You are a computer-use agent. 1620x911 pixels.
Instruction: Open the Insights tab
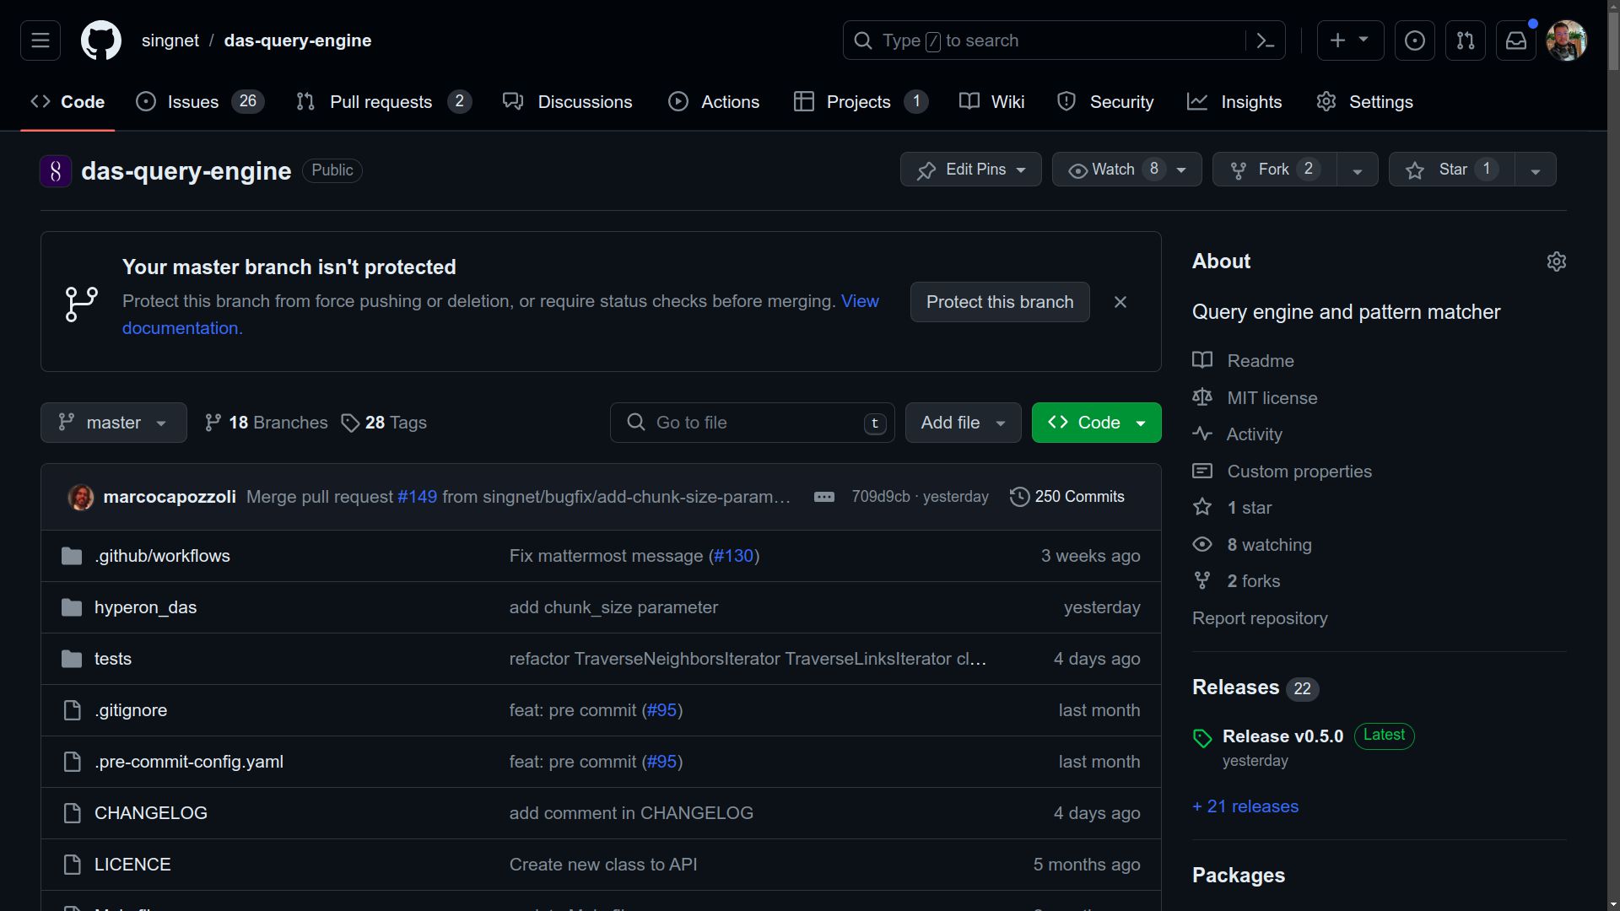click(x=1234, y=102)
